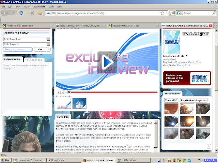Click the browser Back arrow button
Image resolution: width=218 pixels, height=163 pixels.
point(4,13)
